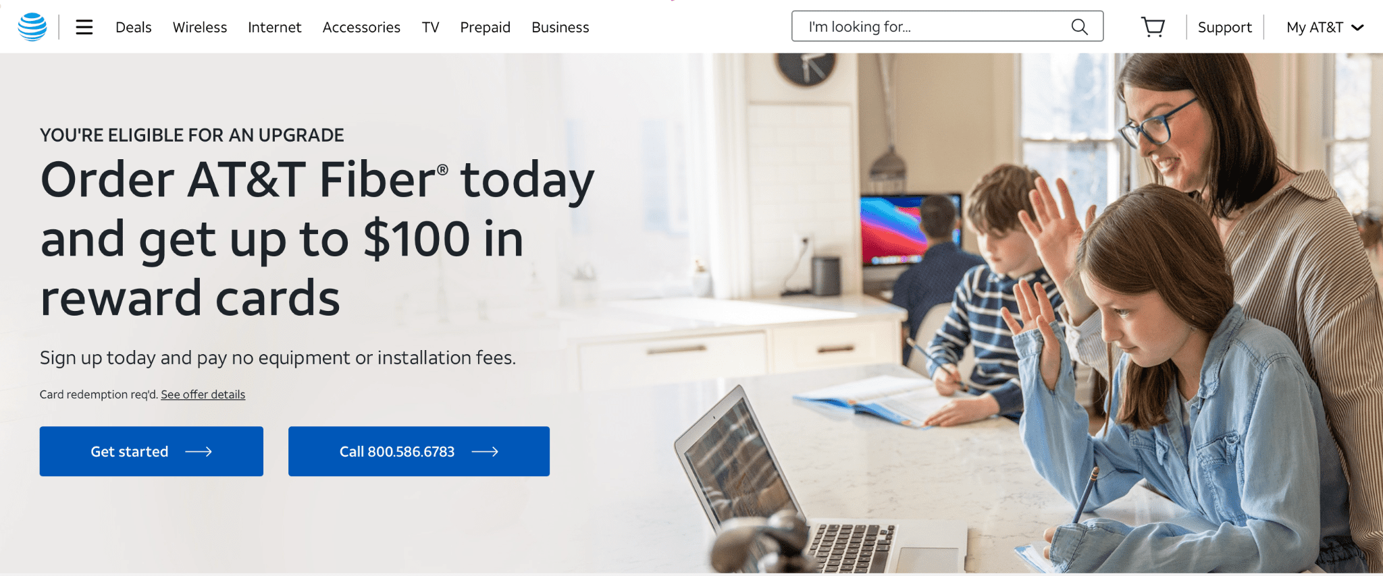Image resolution: width=1383 pixels, height=576 pixels.
Task: Click the Support link
Action: (1225, 28)
